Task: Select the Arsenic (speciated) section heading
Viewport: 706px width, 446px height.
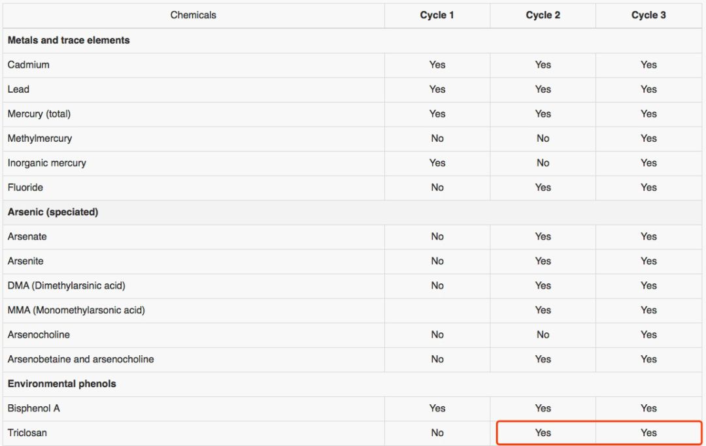Action: pos(53,212)
